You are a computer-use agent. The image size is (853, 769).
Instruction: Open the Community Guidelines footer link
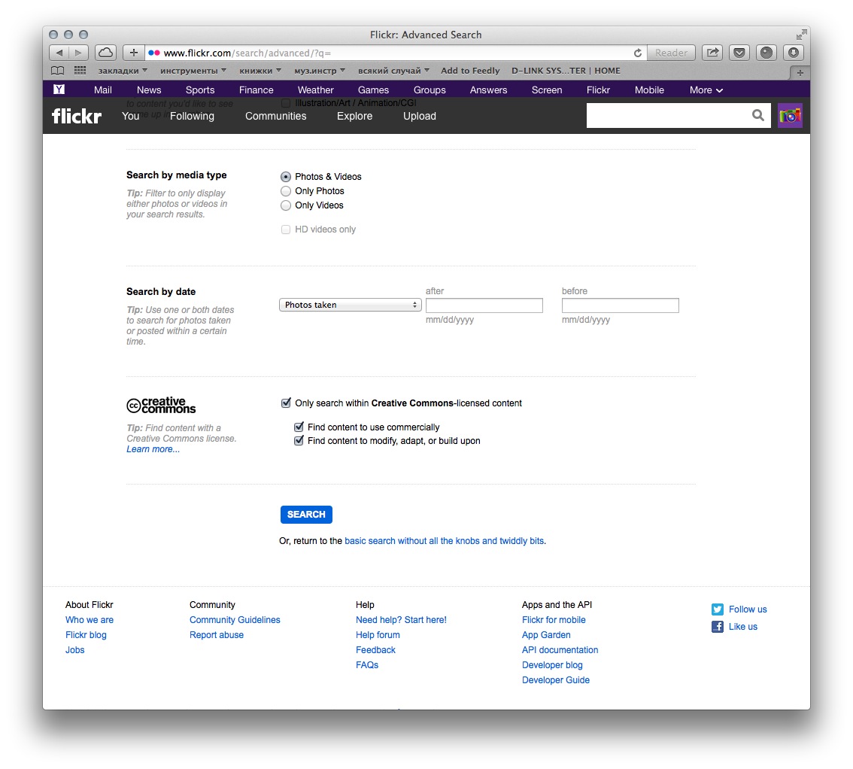tap(235, 620)
